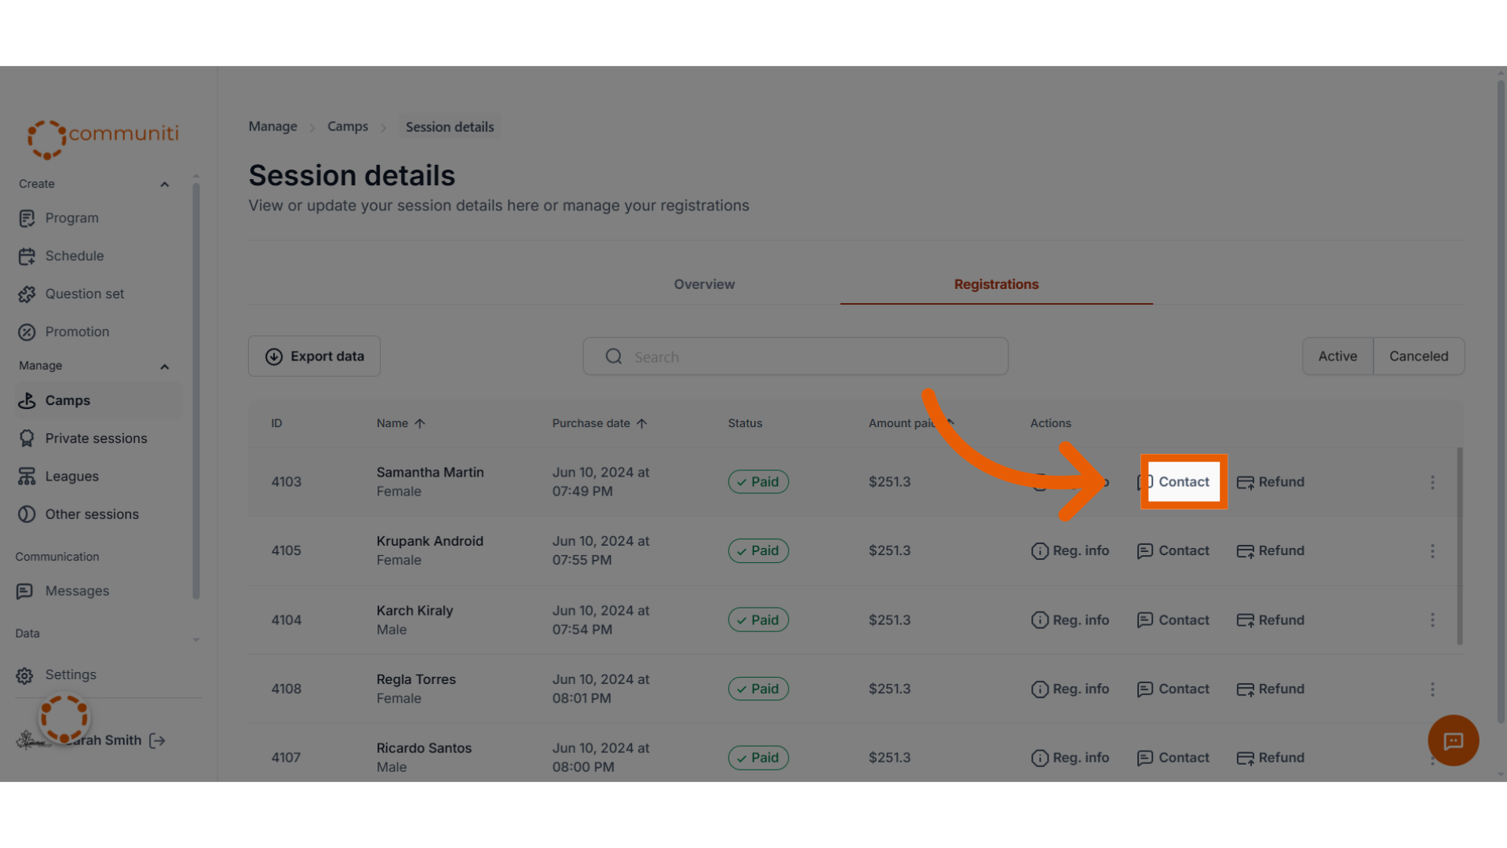Show only Active registrations
Image resolution: width=1507 pixels, height=848 pixels.
[x=1337, y=356]
